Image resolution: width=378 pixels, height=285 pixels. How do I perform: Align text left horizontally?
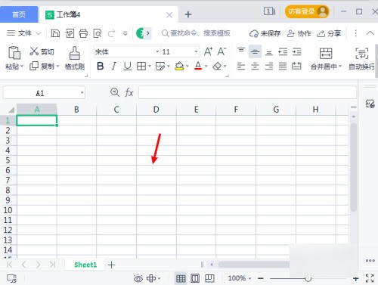(x=241, y=67)
